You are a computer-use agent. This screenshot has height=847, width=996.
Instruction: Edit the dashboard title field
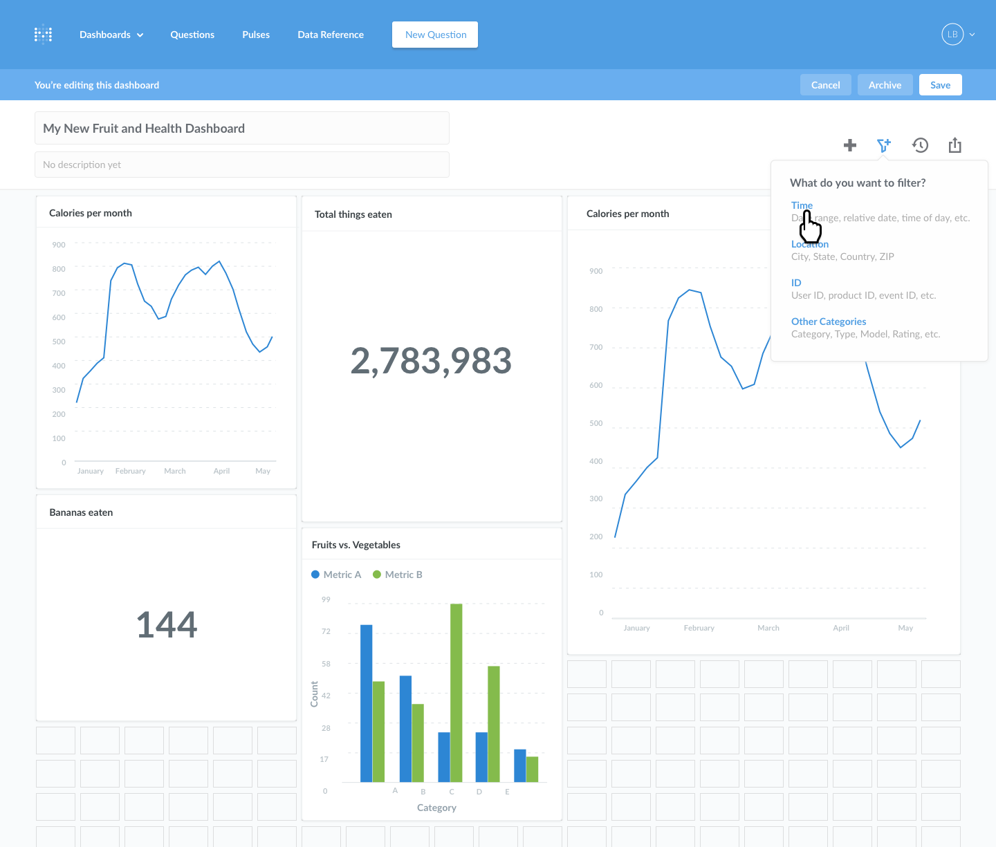pyautogui.click(x=241, y=128)
